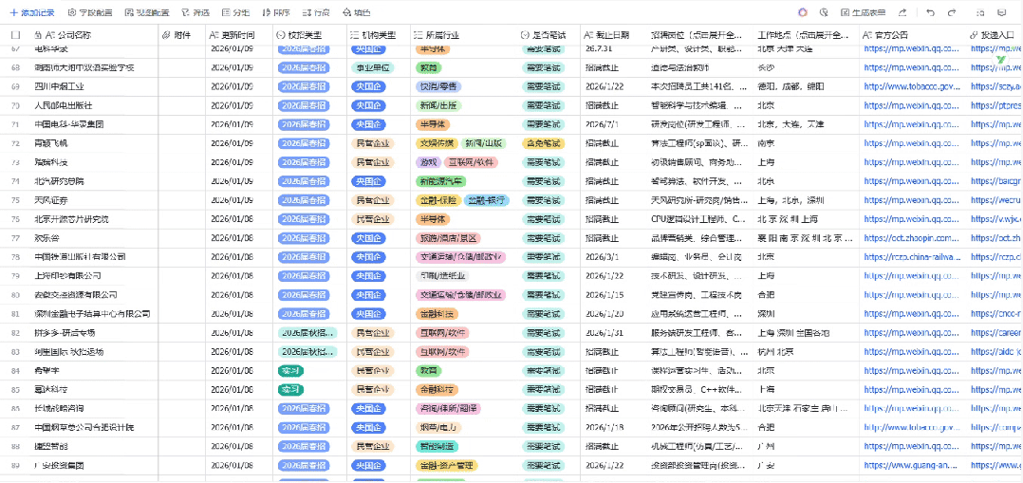
Task: Click the 金融-银行 tag in row 75
Action: 486,200
